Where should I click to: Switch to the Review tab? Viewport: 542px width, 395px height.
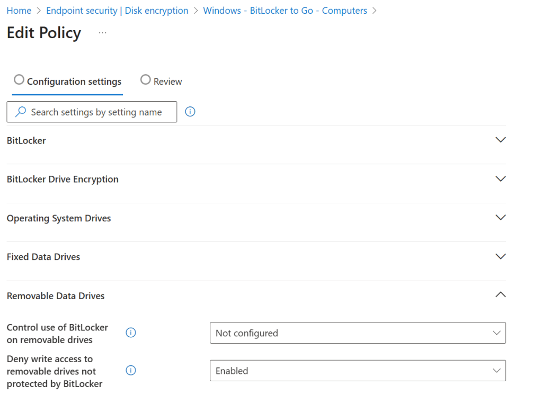coord(167,82)
